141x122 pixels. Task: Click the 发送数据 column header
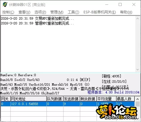[72, 99]
